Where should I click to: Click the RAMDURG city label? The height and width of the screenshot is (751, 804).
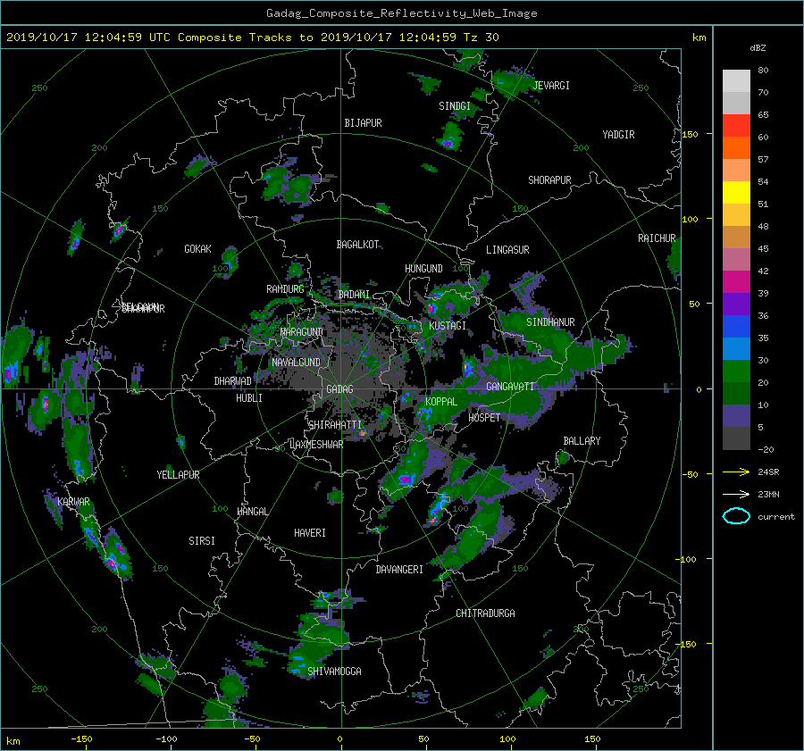click(285, 289)
